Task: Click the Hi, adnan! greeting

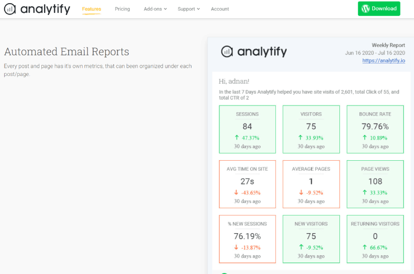Action: 234,81
